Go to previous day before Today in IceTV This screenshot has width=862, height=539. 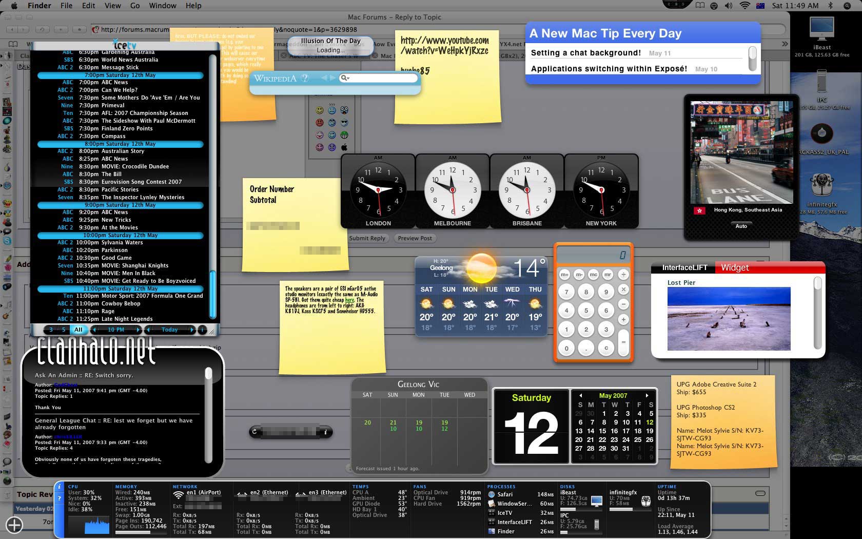148,330
